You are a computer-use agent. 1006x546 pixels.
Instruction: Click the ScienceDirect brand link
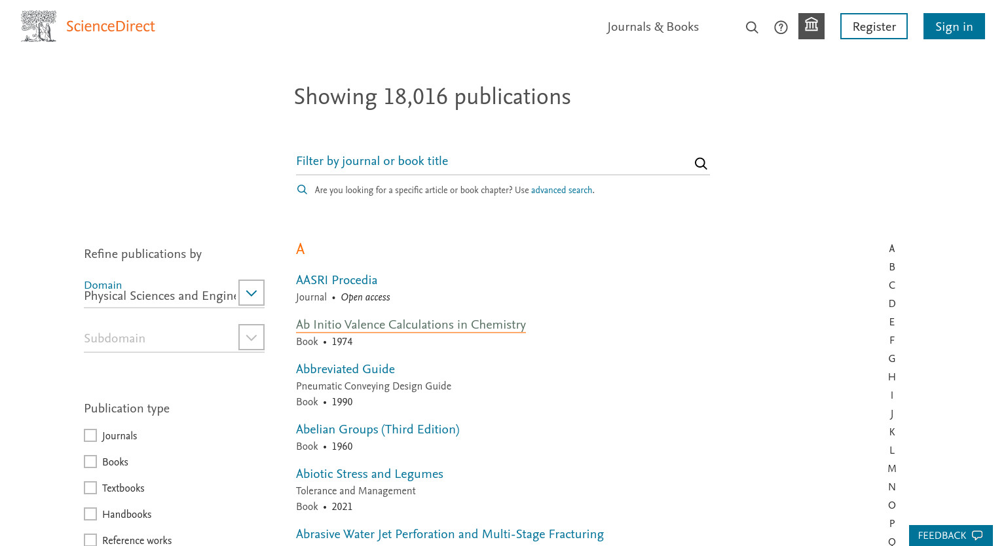[x=111, y=26]
